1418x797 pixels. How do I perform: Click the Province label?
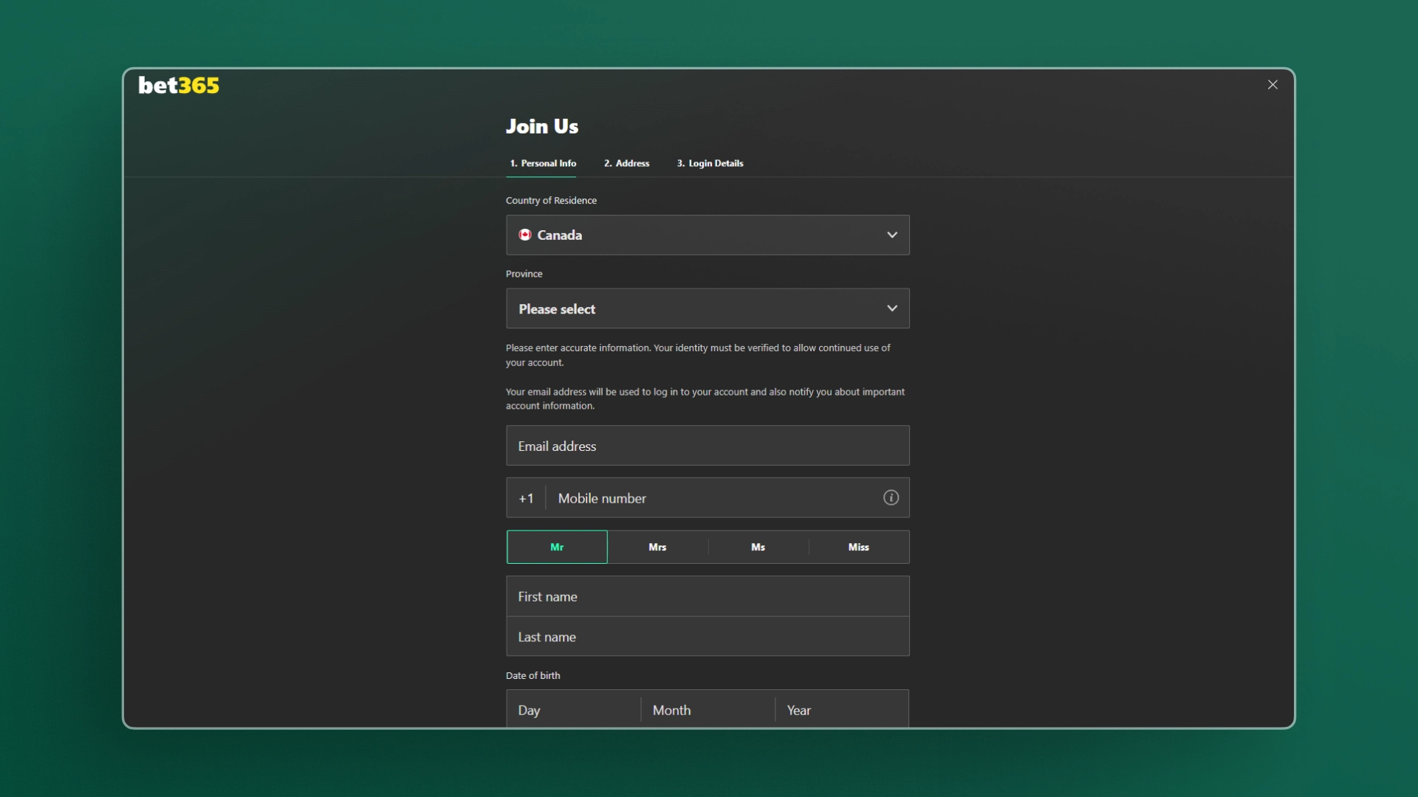pyautogui.click(x=524, y=274)
